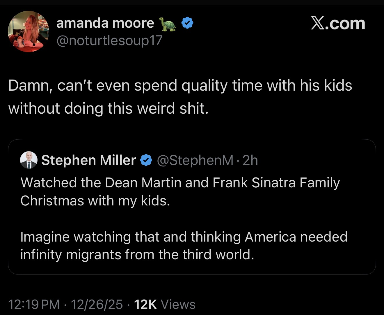Click amanda moore's blue verified badge
The width and height of the screenshot is (384, 315).
pyautogui.click(x=188, y=23)
